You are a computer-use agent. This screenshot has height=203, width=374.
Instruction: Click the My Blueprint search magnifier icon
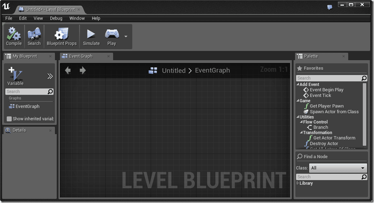point(50,92)
